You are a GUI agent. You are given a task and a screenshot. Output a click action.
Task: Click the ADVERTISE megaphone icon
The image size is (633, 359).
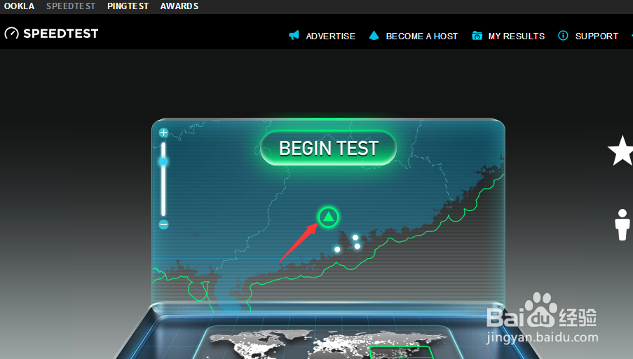tap(294, 36)
